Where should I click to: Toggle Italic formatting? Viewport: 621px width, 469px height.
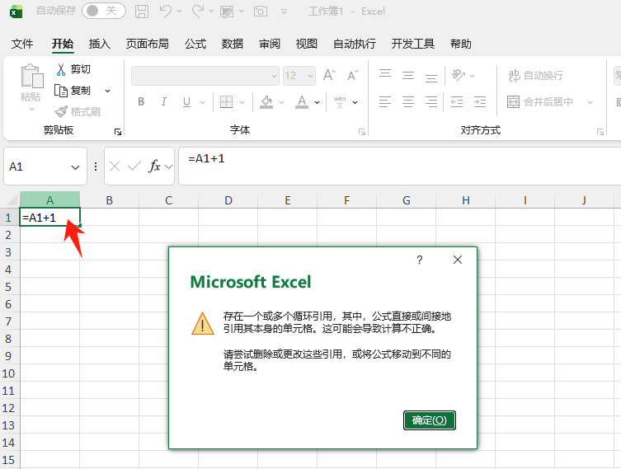pos(163,102)
